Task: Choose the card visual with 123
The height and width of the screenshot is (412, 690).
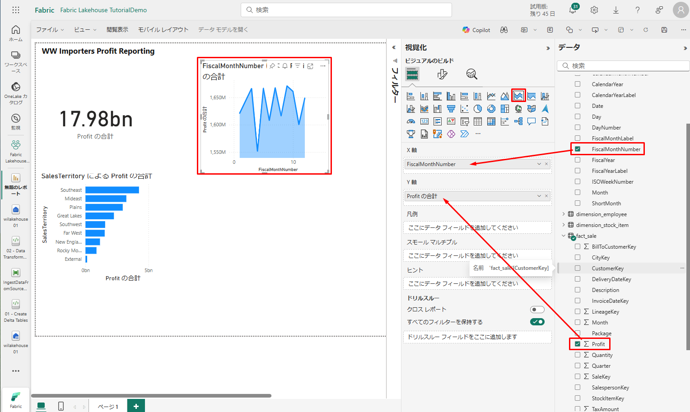Action: pos(424,121)
